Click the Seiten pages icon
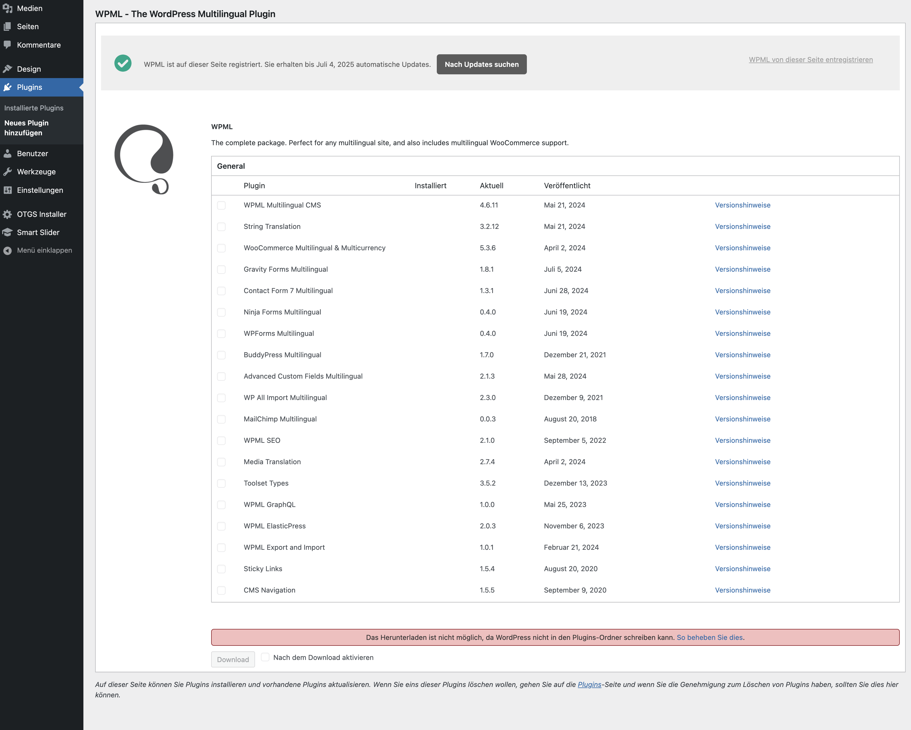This screenshot has height=730, width=911. click(x=7, y=27)
